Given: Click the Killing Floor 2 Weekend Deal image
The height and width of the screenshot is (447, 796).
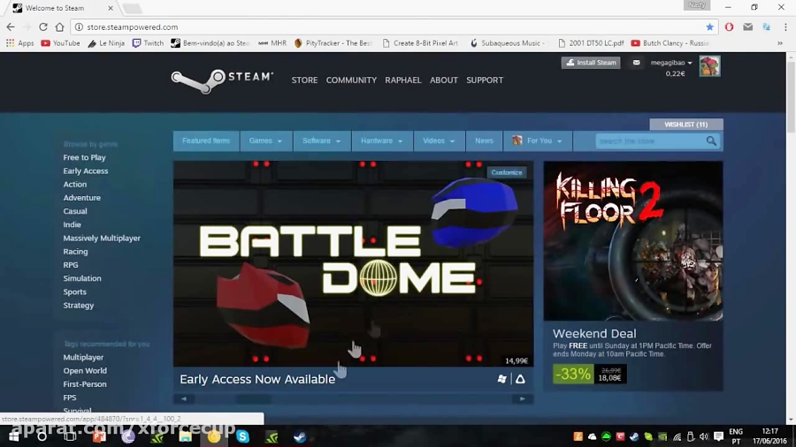Looking at the screenshot, I should [632, 240].
